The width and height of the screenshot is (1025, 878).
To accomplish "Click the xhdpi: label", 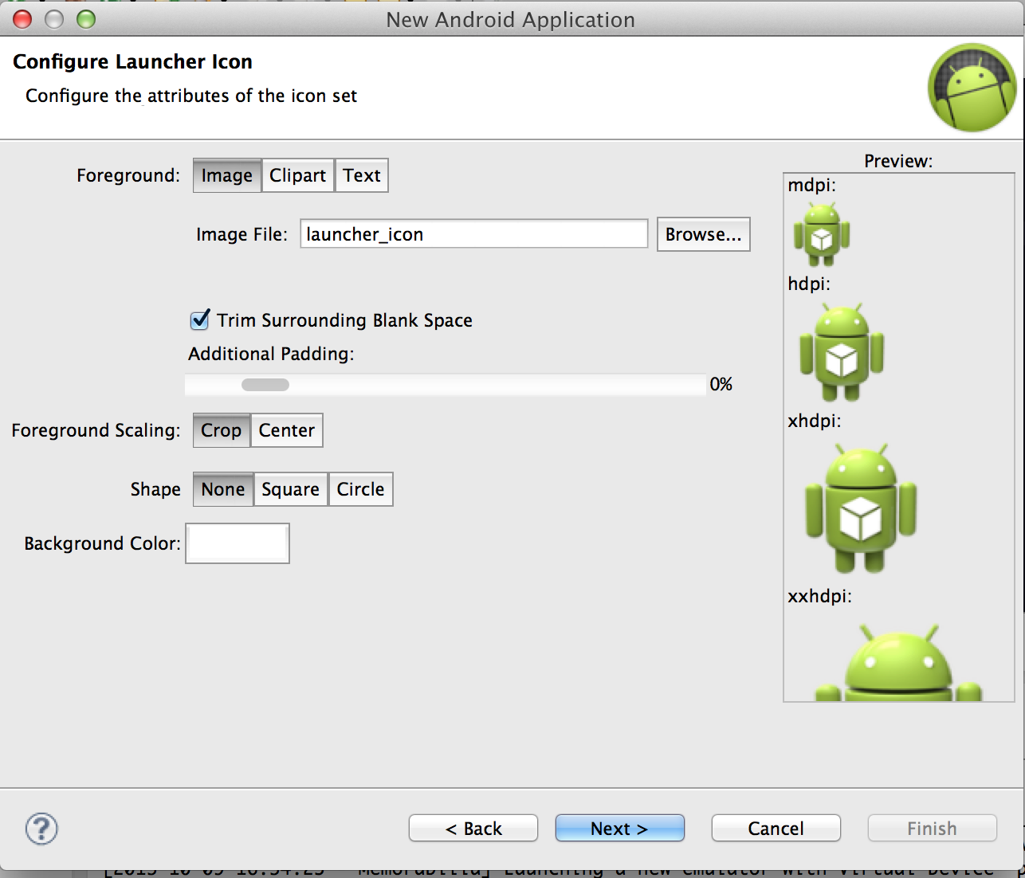I will tap(814, 421).
